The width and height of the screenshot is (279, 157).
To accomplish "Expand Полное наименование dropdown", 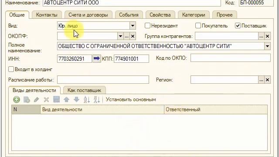I will [x=267, y=46].
